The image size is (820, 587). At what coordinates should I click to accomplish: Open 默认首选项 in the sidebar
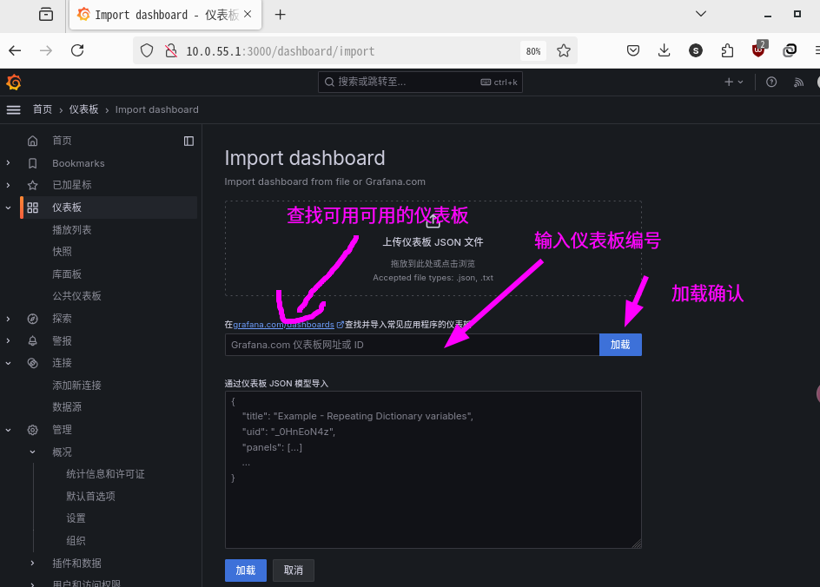click(90, 496)
